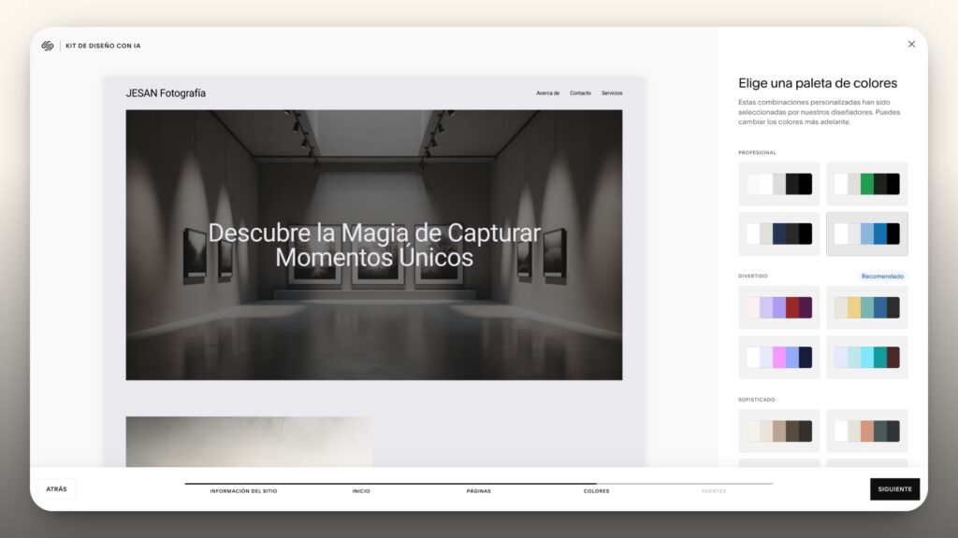This screenshot has height=538, width=958.
Task: Close the design kit dialog
Action: pyautogui.click(x=911, y=44)
